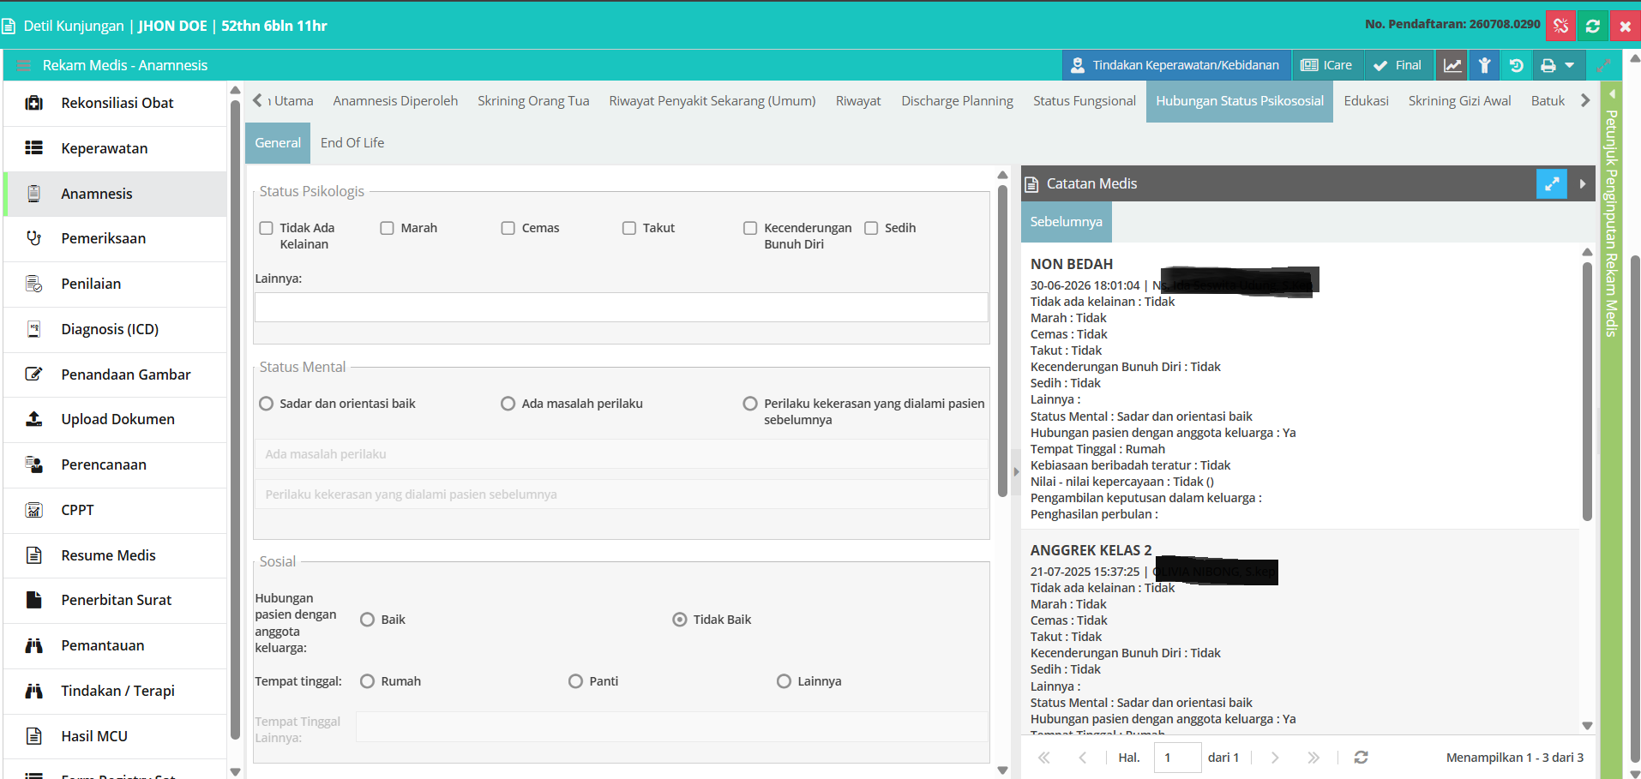Open Pemeriksaan in the sidebar
The image size is (1641, 779).
coord(116,238)
